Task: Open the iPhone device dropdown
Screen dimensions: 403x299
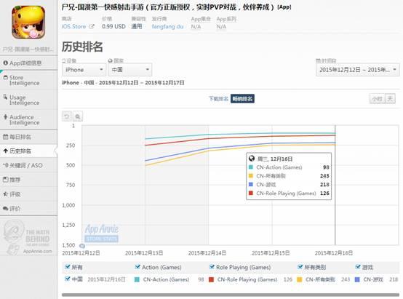Action: click(84, 70)
